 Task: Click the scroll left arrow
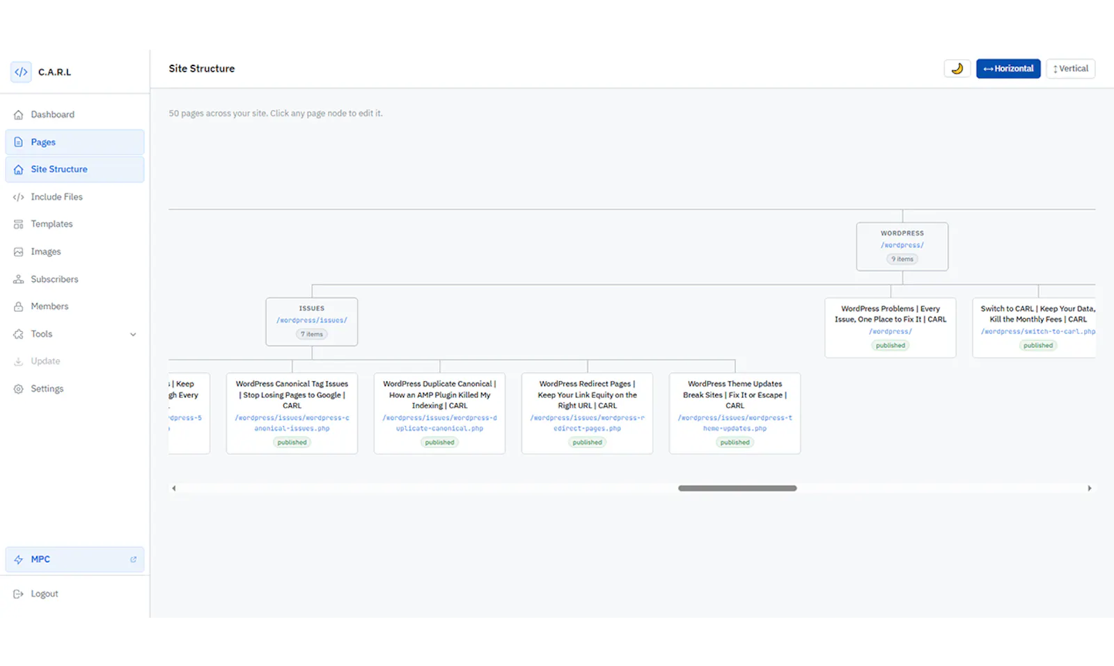174,489
